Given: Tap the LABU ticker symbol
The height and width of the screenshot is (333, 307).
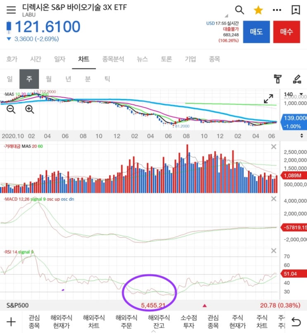Looking at the screenshot, I should (29, 15).
